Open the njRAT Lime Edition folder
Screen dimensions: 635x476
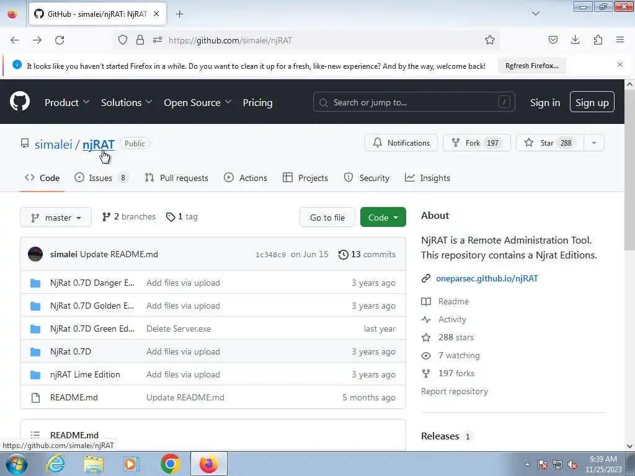tap(85, 374)
